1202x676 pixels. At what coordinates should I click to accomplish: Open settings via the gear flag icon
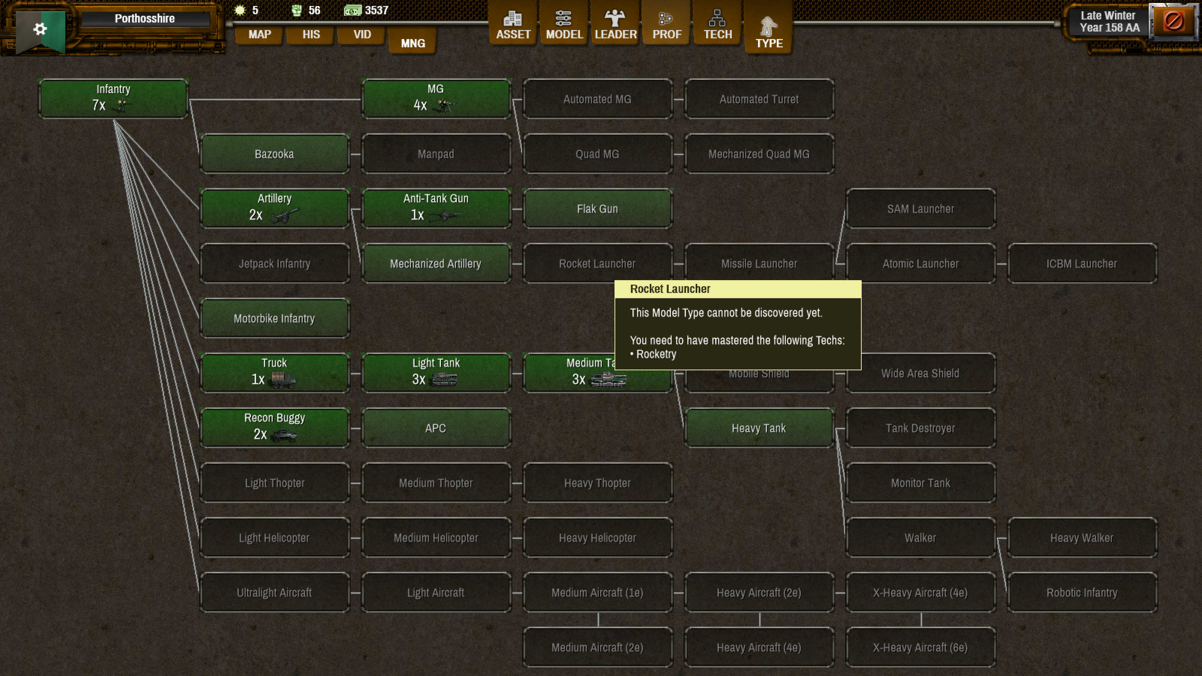(x=41, y=31)
